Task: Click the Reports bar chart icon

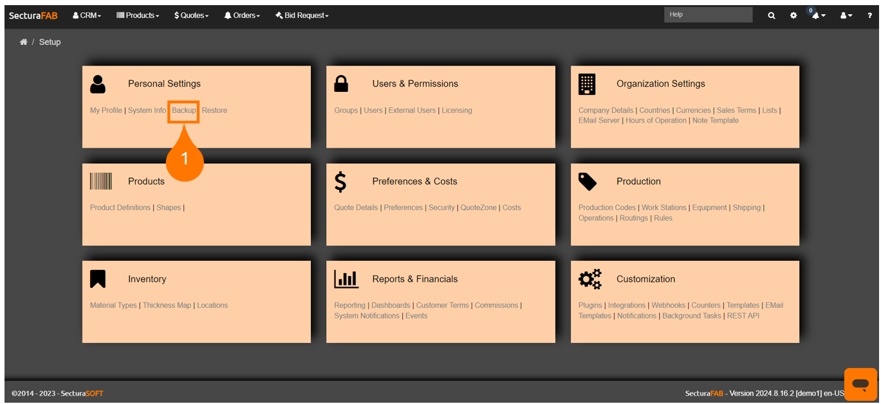Action: [x=346, y=279]
